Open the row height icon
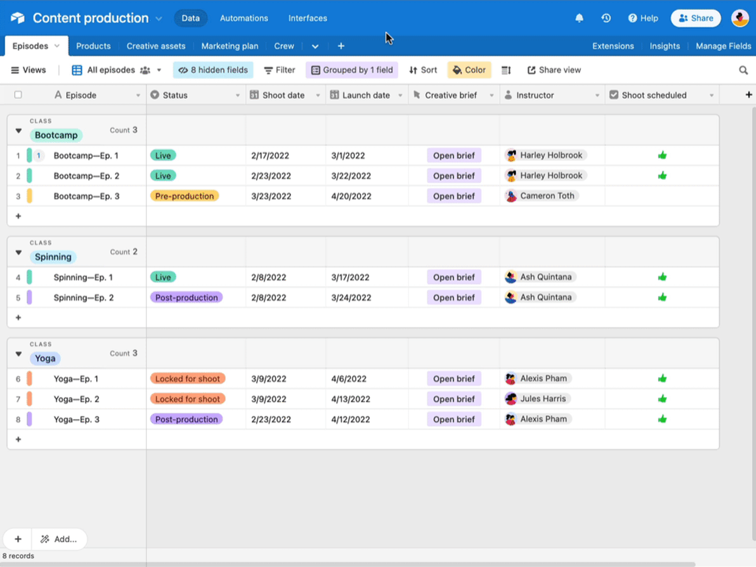 click(x=506, y=70)
